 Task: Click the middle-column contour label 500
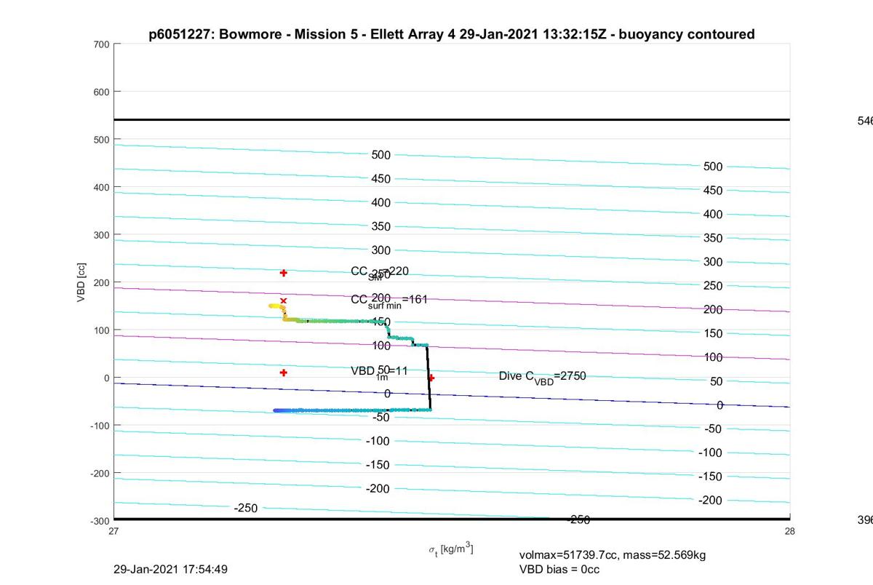point(381,155)
